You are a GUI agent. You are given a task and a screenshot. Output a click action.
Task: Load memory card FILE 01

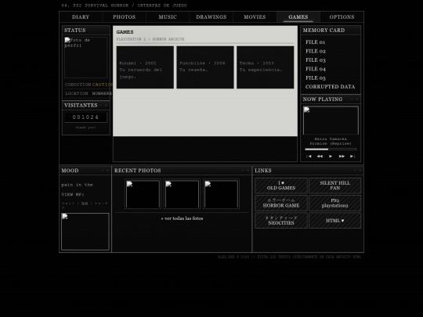click(315, 42)
